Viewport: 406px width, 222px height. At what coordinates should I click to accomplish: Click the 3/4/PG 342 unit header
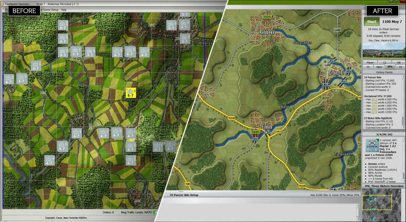[x=384, y=135]
